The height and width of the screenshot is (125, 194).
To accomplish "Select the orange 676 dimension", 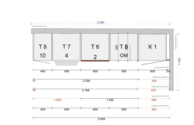I will coord(154,90).
